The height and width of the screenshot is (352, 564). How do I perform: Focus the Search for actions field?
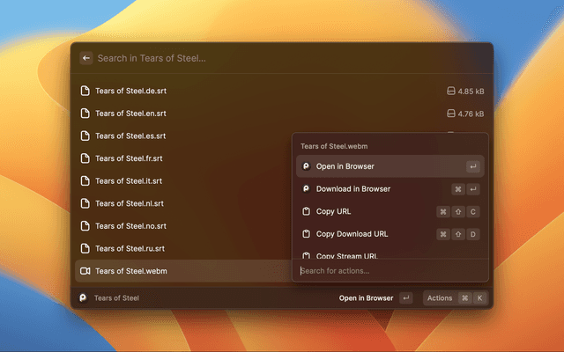click(388, 270)
